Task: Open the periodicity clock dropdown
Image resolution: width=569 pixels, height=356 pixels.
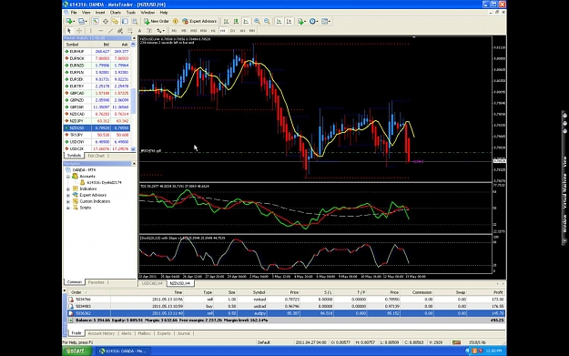Action: [314, 22]
